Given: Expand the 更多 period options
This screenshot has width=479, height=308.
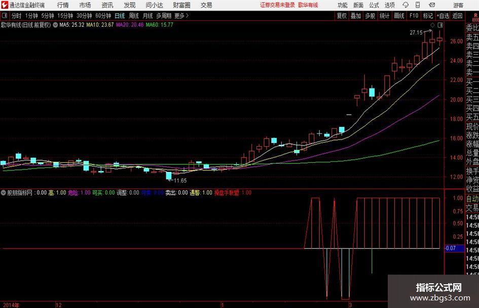Looking at the screenshot, I should [x=181, y=16].
